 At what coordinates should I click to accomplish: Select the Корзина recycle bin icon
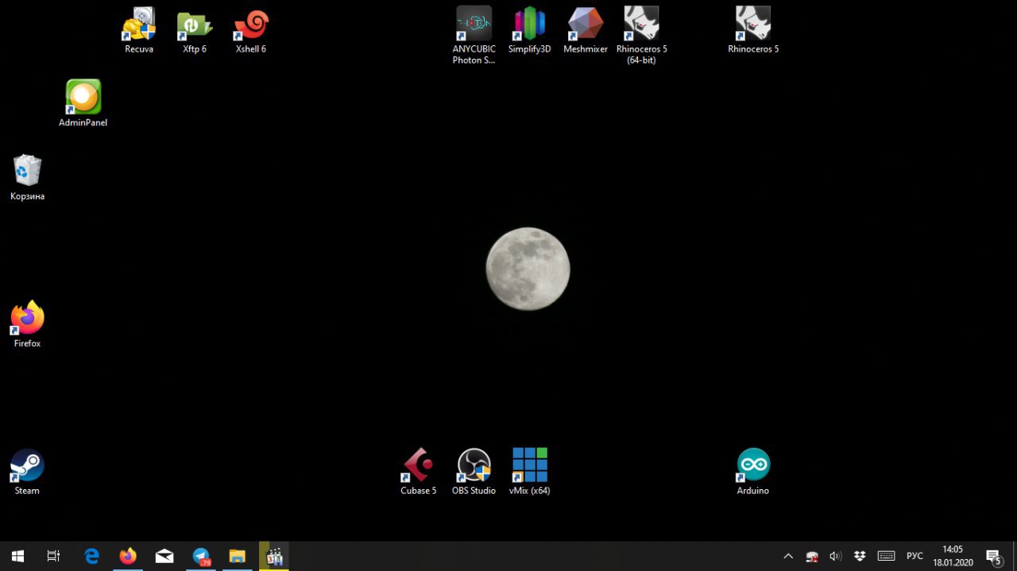pyautogui.click(x=28, y=177)
